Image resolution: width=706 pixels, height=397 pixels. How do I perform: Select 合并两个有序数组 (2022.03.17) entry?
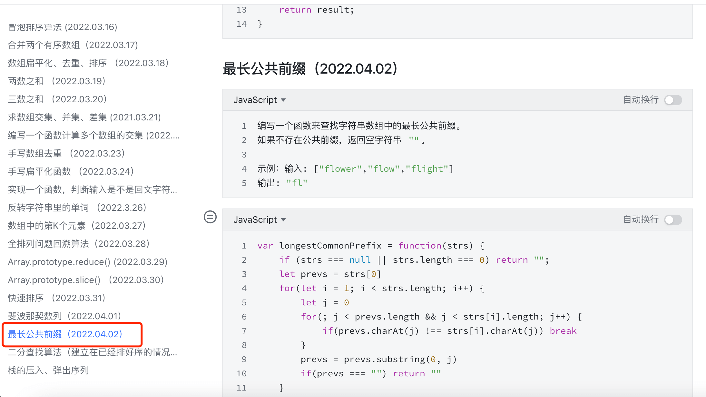(x=73, y=45)
